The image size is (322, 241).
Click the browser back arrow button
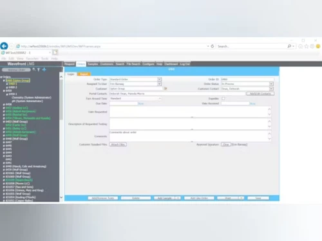[4, 46]
